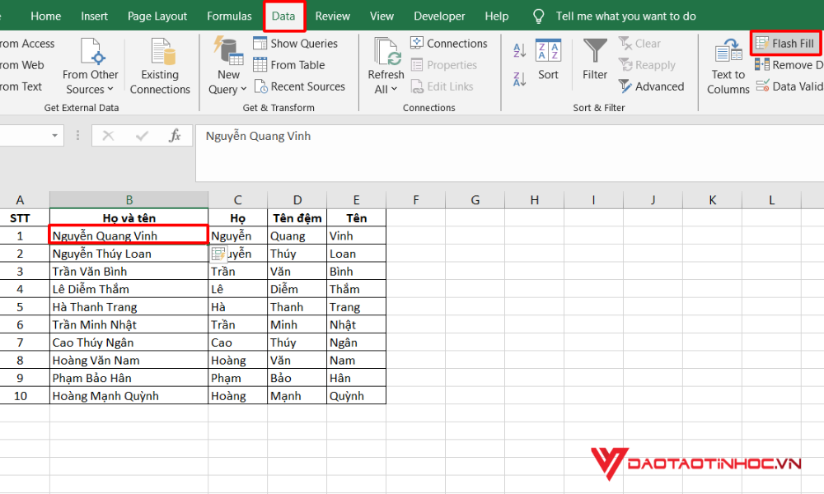This screenshot has width=824, height=494.
Task: Select the Data tab
Action: (283, 16)
